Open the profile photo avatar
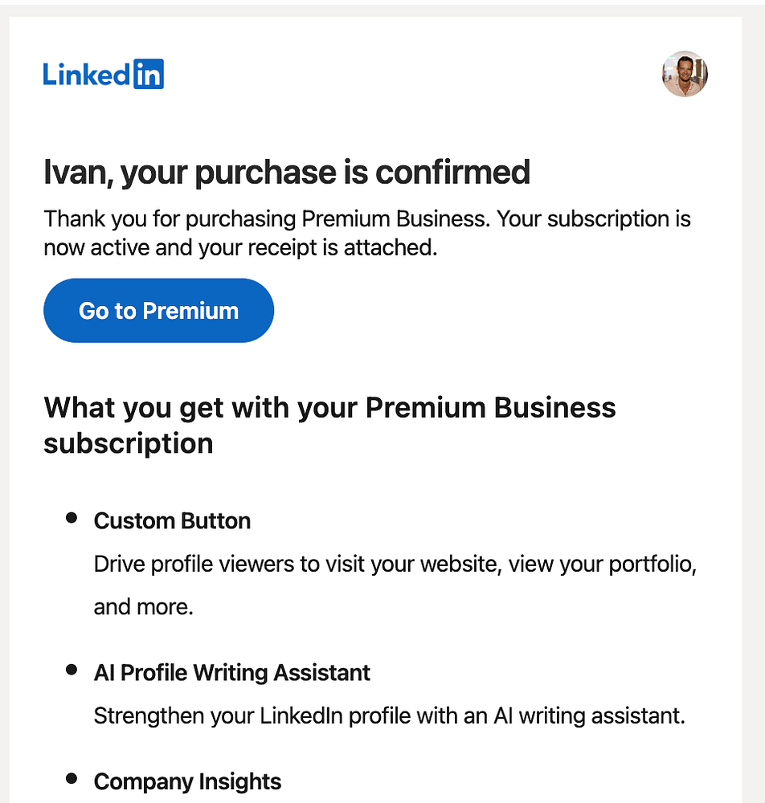Image resolution: width=765 pixels, height=803 pixels. click(685, 74)
